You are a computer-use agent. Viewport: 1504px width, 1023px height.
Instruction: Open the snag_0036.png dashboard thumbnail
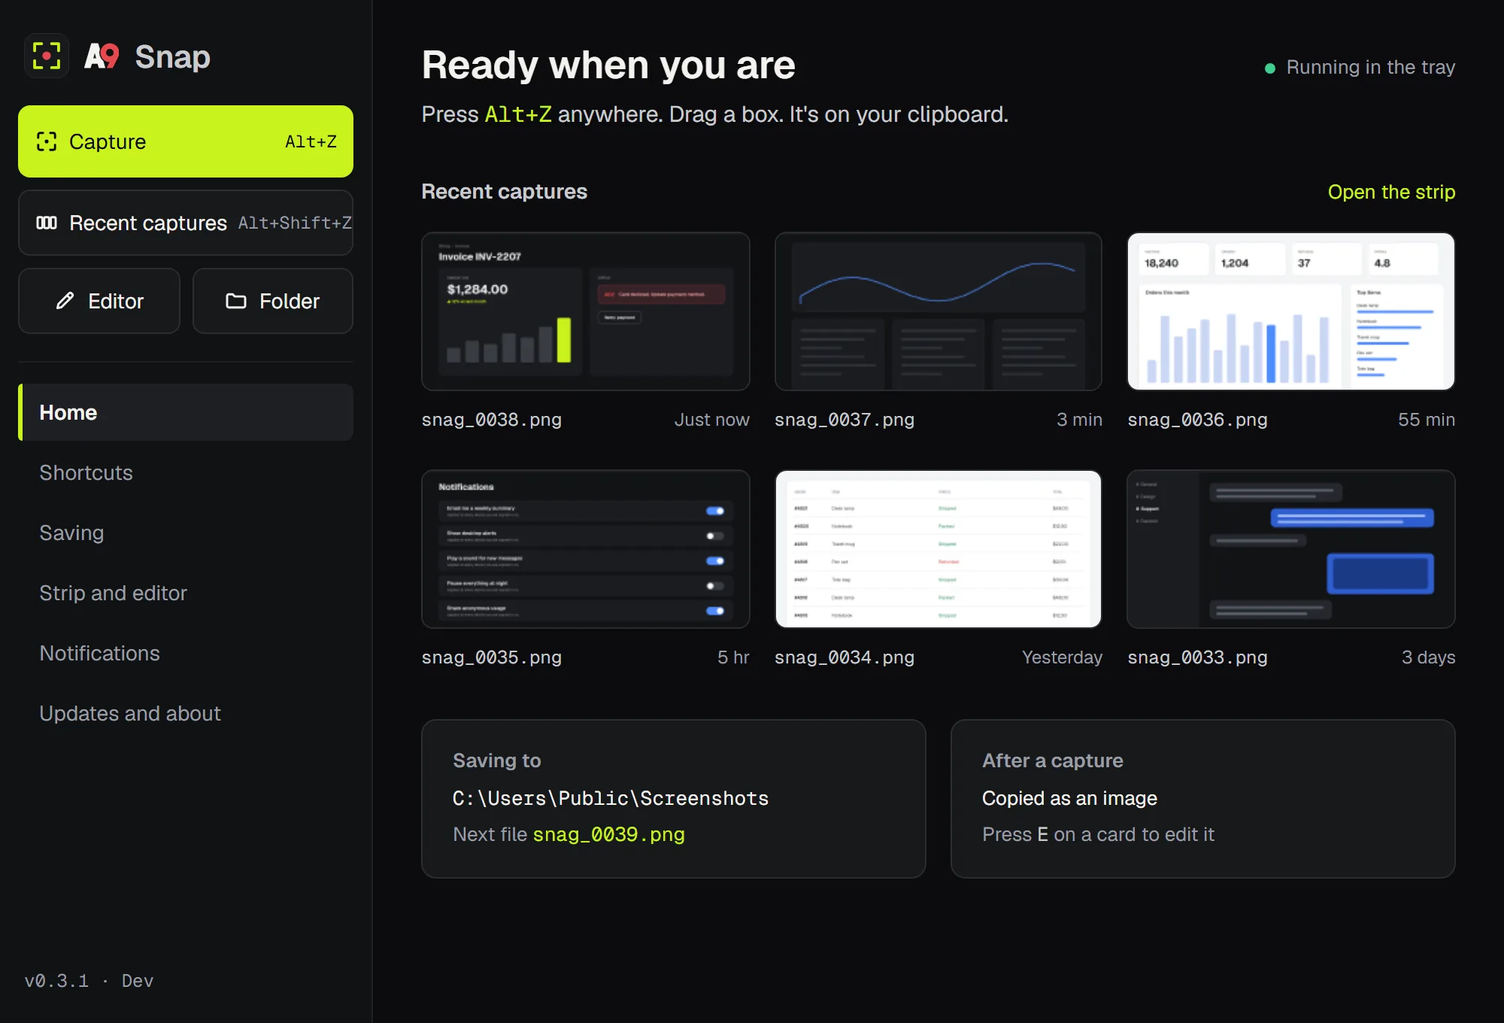point(1291,311)
